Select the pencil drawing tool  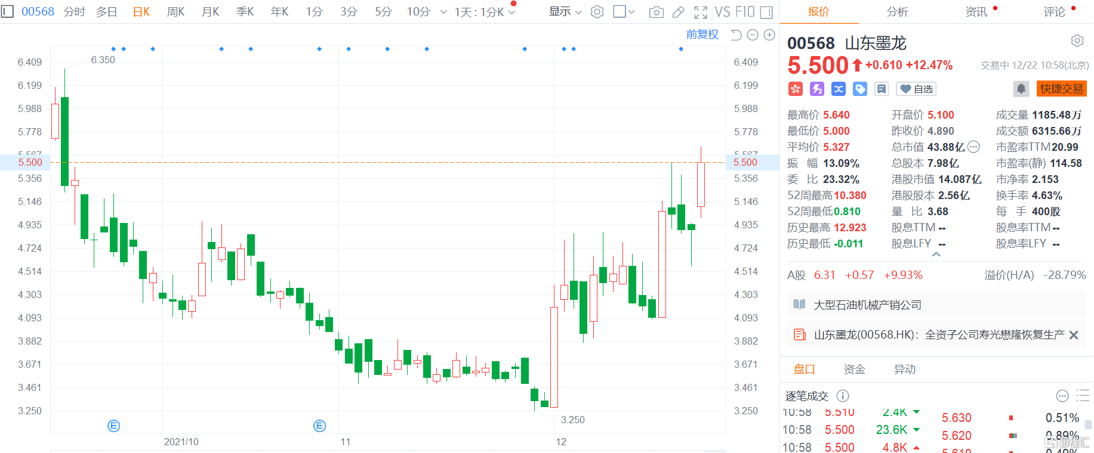point(679,12)
